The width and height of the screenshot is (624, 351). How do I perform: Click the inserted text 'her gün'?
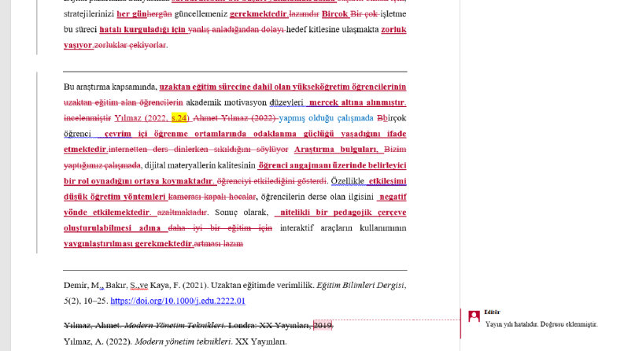pos(131,14)
